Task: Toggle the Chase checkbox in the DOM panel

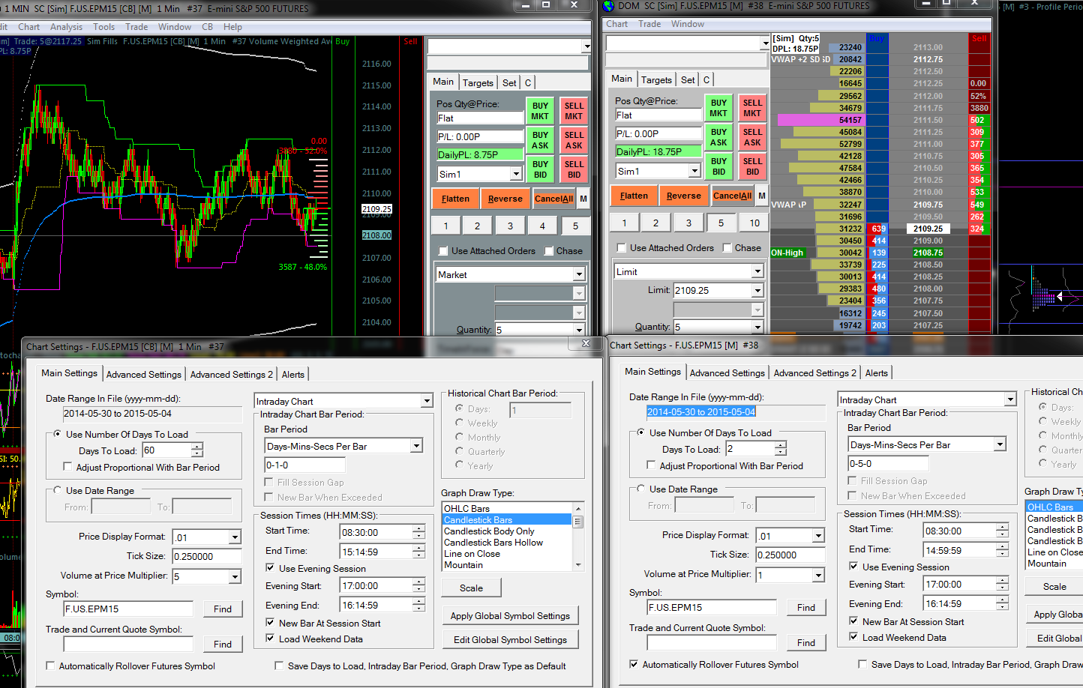Action: click(x=727, y=248)
